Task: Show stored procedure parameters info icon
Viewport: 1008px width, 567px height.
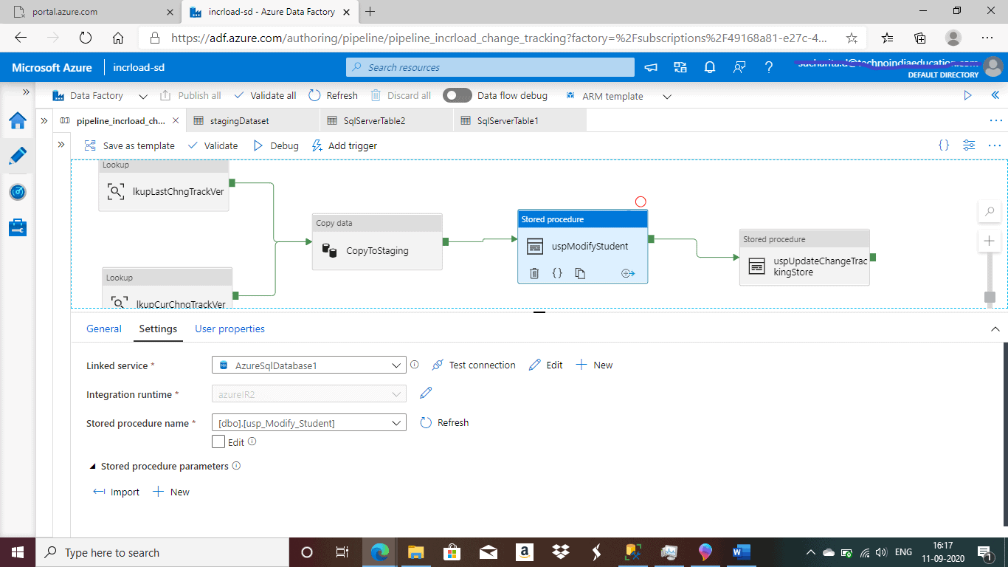Action: pyautogui.click(x=236, y=466)
